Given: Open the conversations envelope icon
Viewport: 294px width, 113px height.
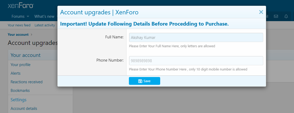Looking at the screenshot, I should [x=276, y=16].
